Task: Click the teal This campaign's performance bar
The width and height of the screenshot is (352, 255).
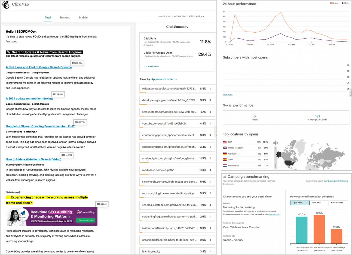Action: (x=302, y=230)
